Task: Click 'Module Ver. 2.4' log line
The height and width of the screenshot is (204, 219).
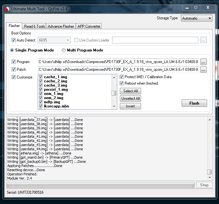Action: (x=20, y=178)
